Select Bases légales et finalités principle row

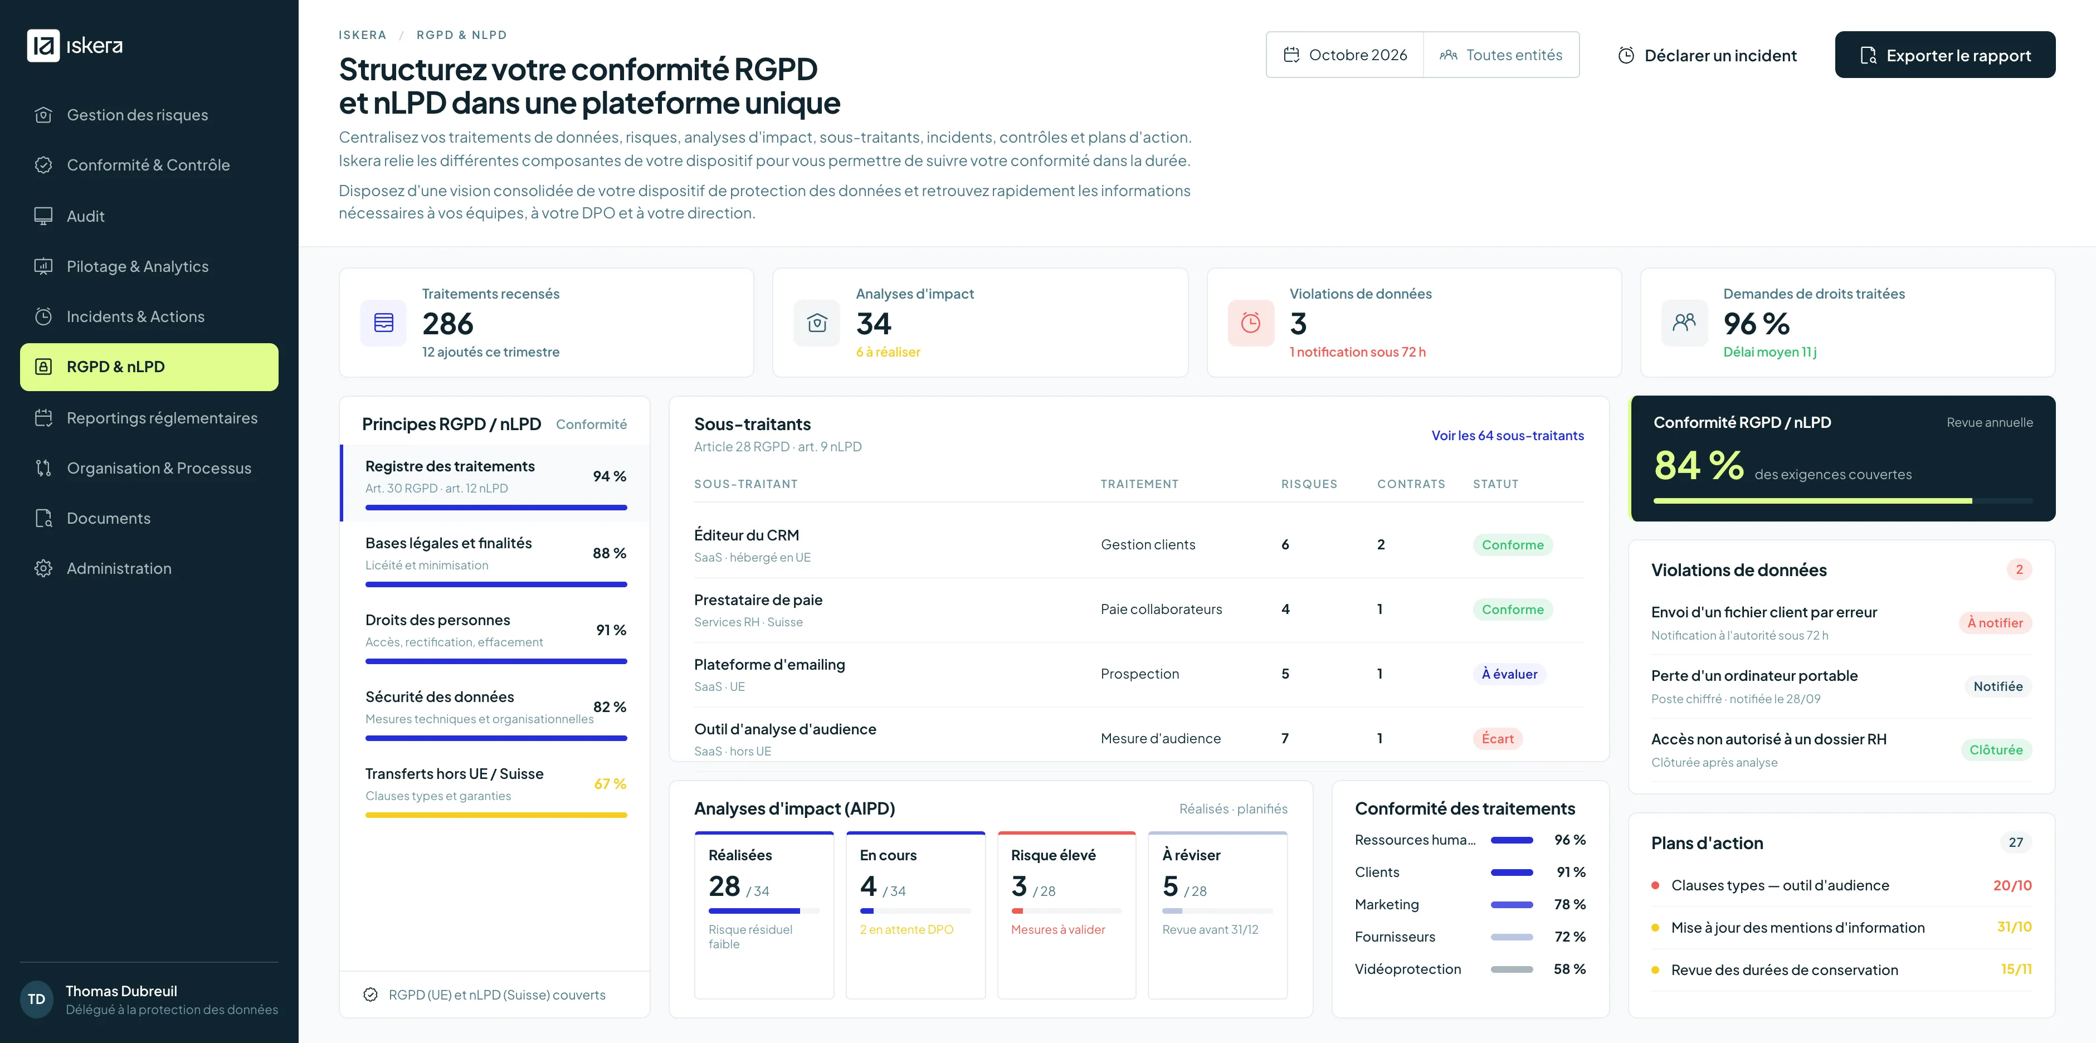(495, 561)
